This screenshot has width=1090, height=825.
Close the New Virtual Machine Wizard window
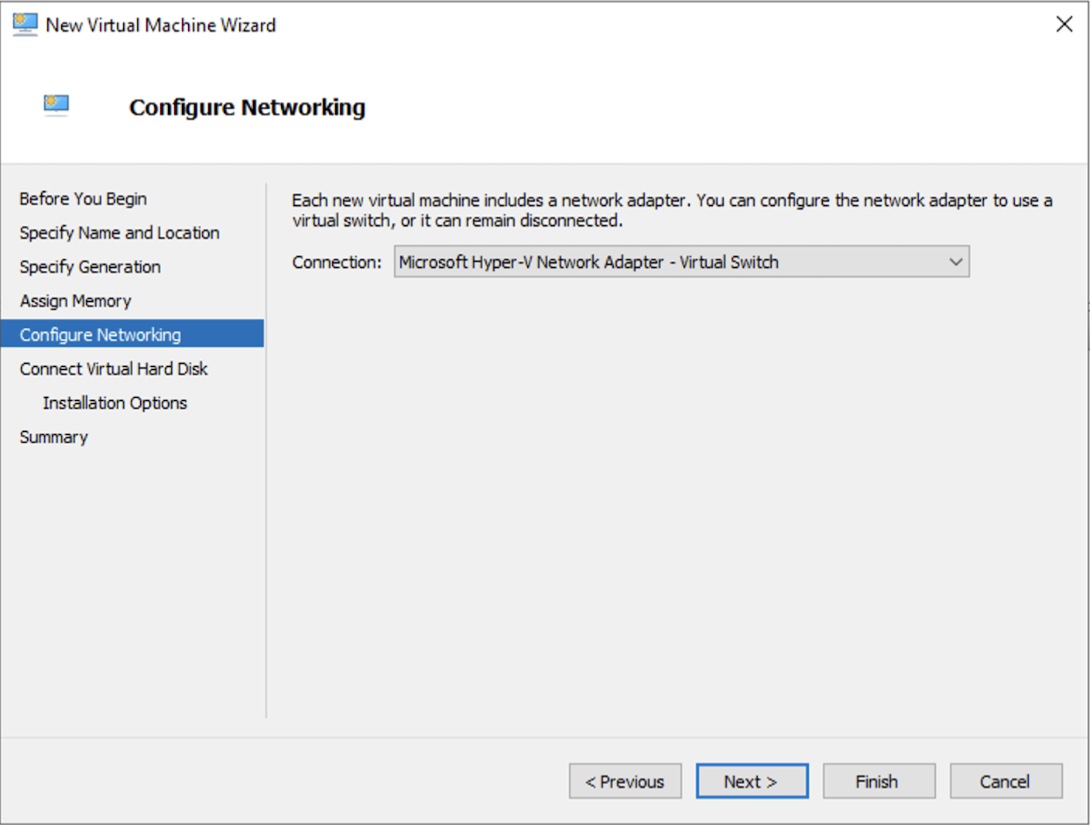pyautogui.click(x=1064, y=24)
